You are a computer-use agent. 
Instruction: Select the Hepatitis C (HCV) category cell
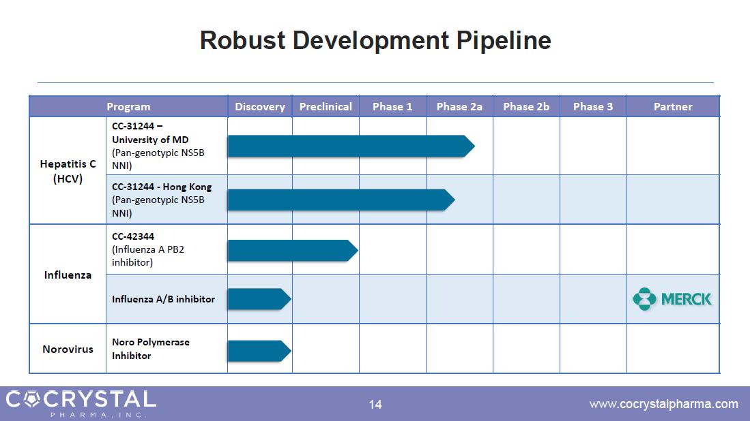(68, 171)
